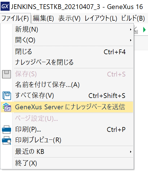The width and height of the screenshot is (148, 179).
Task: Open the レイアウト(L) menu
Action: click(101, 18)
